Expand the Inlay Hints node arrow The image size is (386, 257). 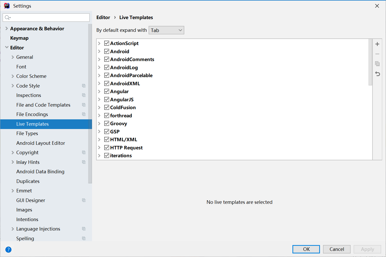click(13, 162)
